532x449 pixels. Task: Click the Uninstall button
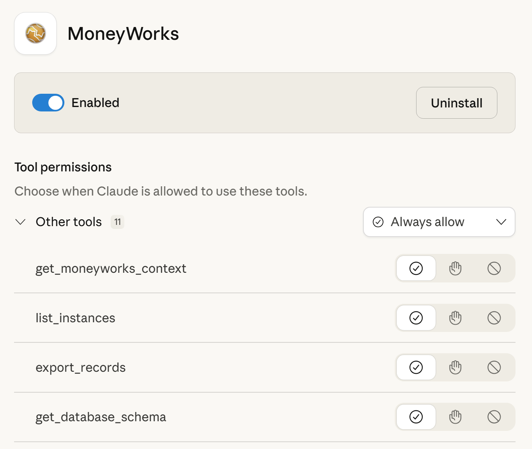(456, 103)
